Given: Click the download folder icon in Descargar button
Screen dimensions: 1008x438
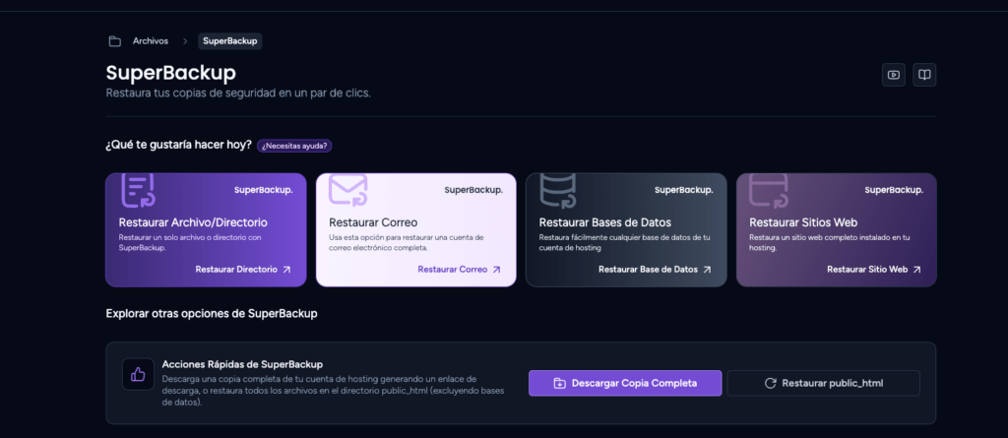Looking at the screenshot, I should pyautogui.click(x=560, y=383).
